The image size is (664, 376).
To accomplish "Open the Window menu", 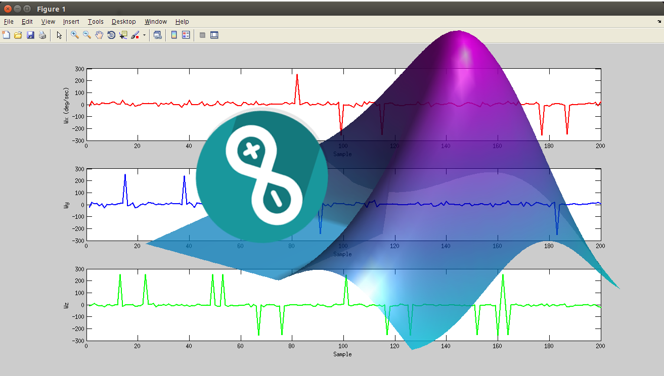I will 155,21.
